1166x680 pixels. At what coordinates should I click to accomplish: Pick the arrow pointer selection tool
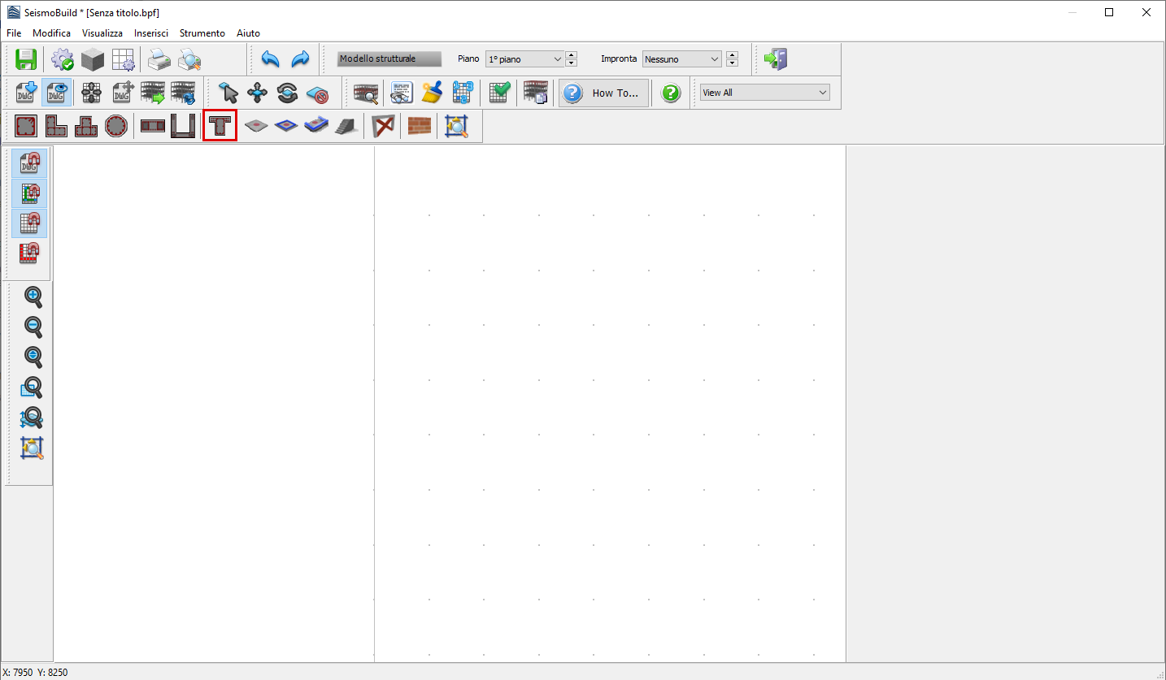(228, 93)
